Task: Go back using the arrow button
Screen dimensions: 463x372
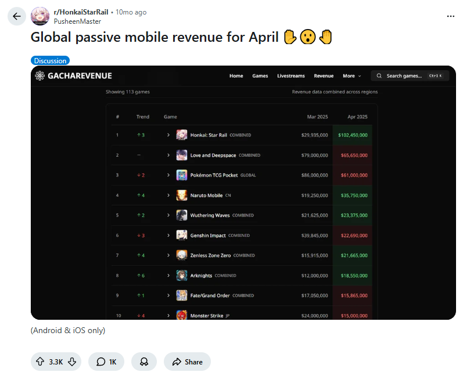Action: pyautogui.click(x=17, y=16)
